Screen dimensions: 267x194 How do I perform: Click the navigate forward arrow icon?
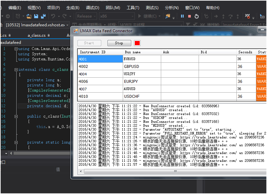pyautogui.click(x=8, y=16)
